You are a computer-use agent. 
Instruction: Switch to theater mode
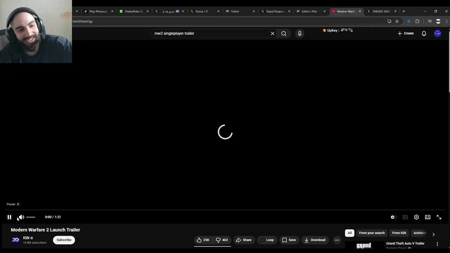[427, 217]
